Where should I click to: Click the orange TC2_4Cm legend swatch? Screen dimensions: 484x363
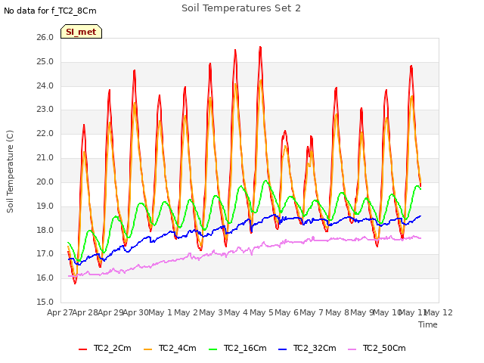coord(148,349)
